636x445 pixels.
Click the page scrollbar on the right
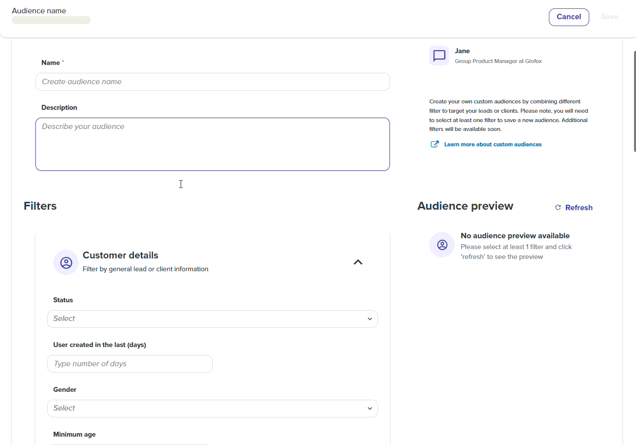(635, 101)
